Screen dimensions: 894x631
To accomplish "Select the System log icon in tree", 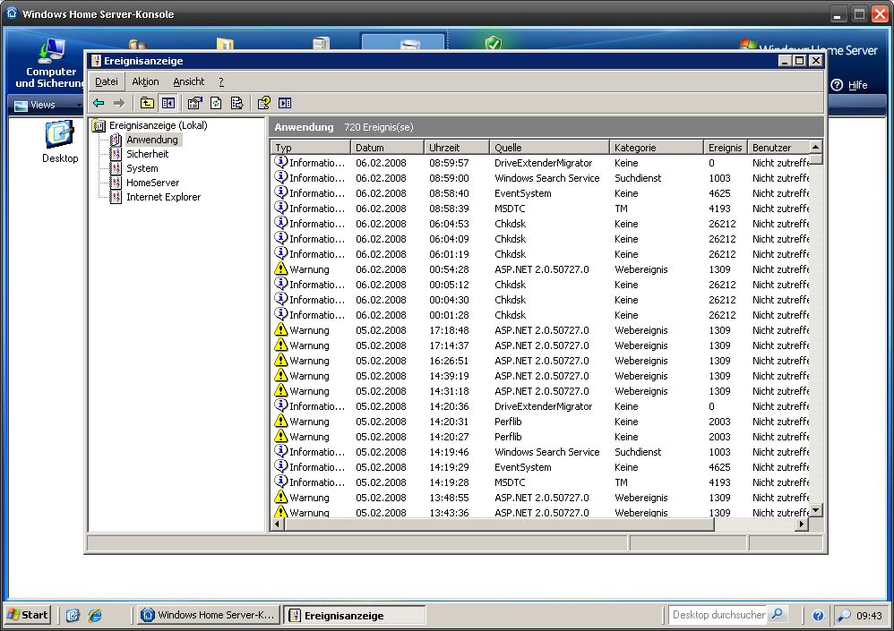I will [x=116, y=168].
